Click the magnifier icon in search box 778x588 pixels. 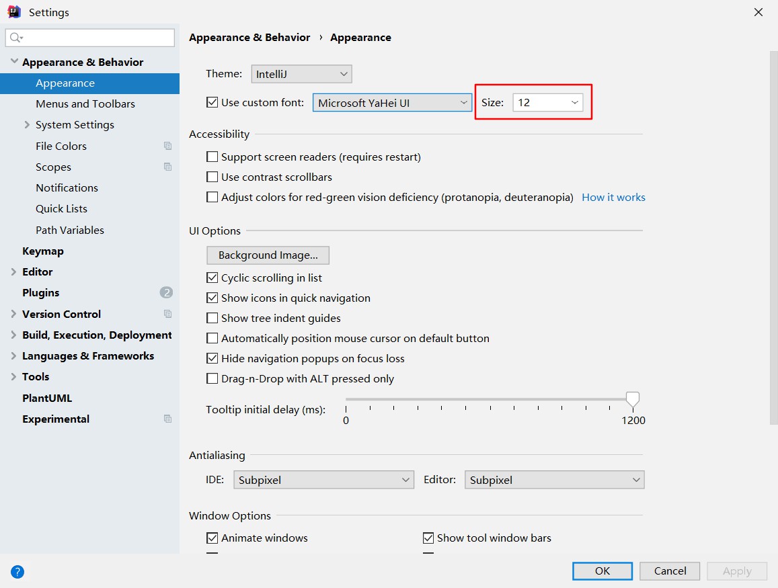click(x=16, y=38)
